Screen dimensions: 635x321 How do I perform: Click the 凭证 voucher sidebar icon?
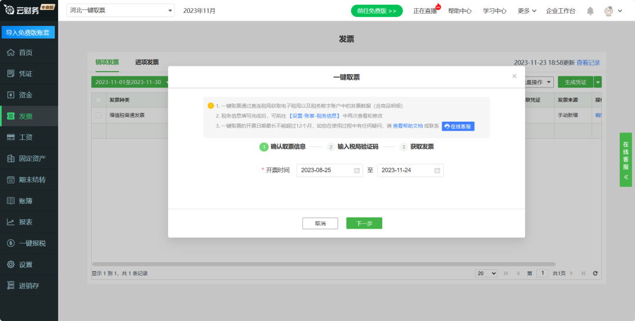point(11,73)
